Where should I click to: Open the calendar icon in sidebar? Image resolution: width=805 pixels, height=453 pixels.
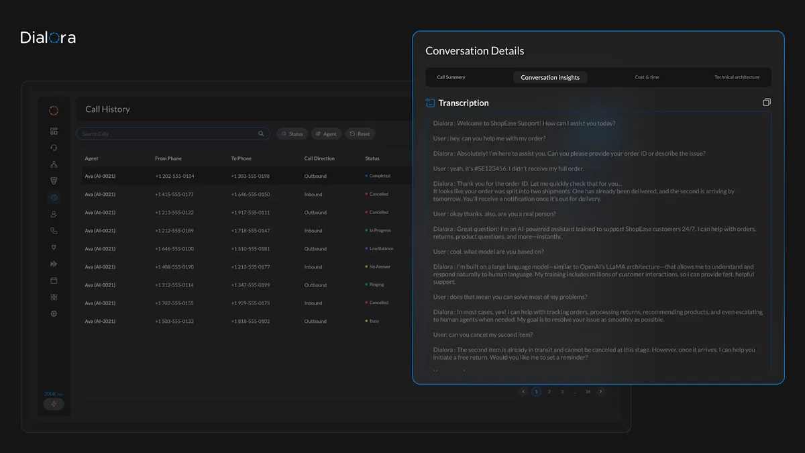click(x=54, y=281)
